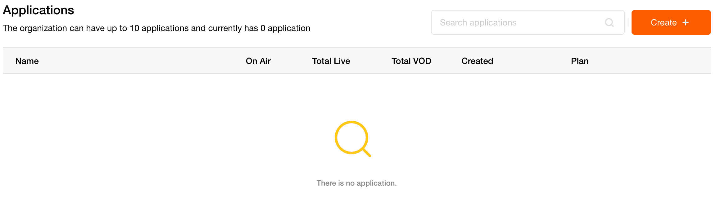The image size is (716, 203).
Task: Click the Total VOD column header
Action: pos(411,61)
